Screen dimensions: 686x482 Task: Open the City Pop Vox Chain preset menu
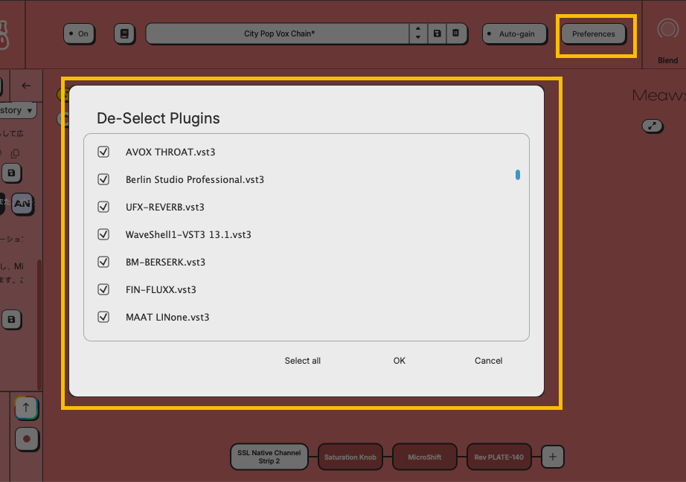pyautogui.click(x=278, y=33)
